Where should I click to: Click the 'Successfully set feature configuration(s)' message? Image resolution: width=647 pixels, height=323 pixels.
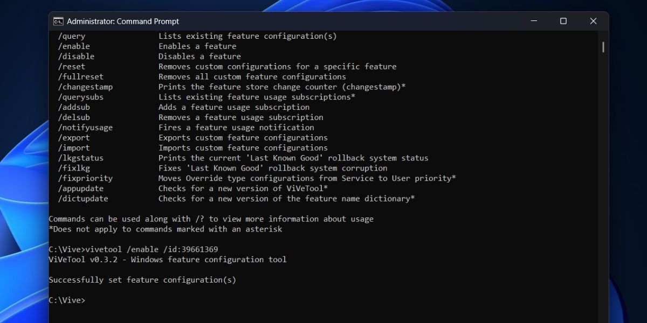point(142,280)
